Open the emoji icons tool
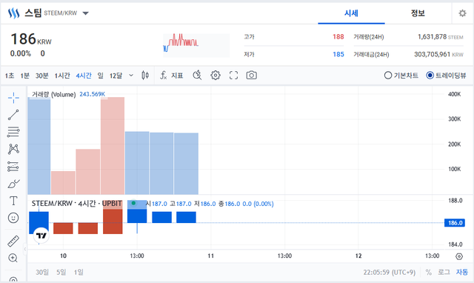This screenshot has width=474, height=283. coord(13,218)
